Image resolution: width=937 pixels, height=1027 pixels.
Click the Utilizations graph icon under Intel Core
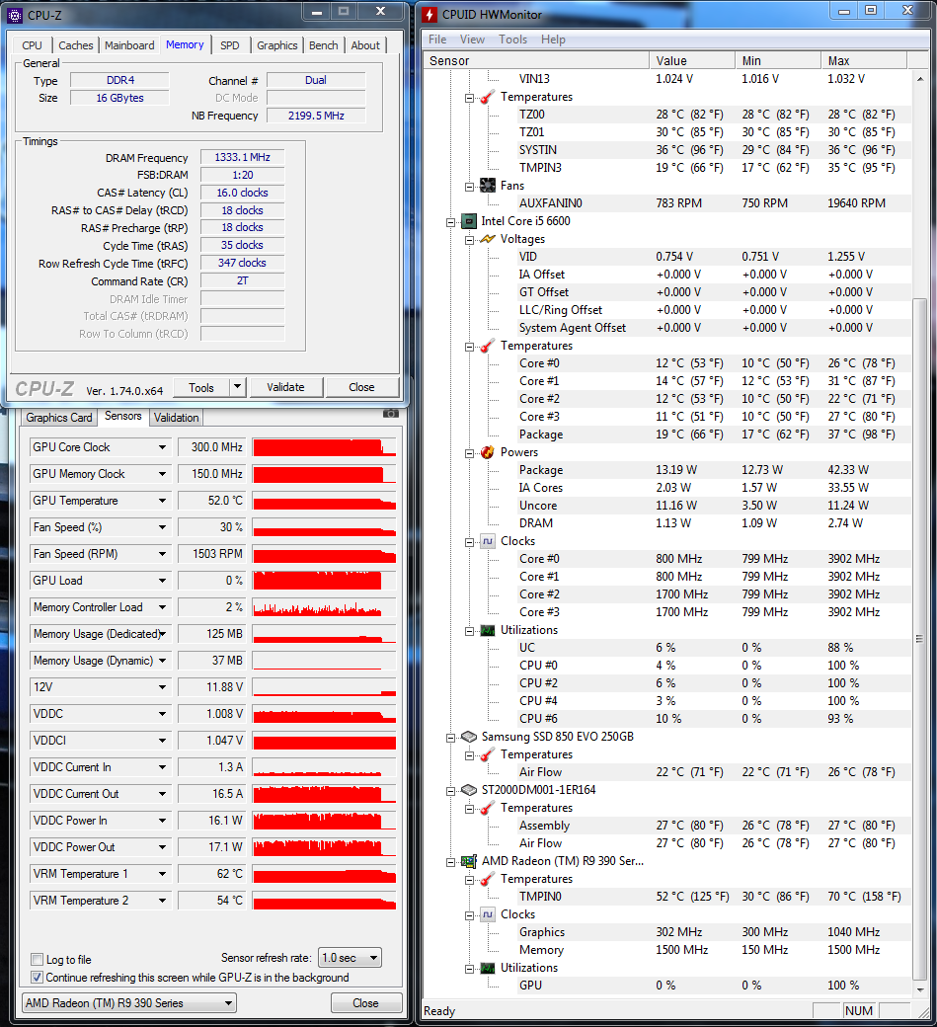488,630
